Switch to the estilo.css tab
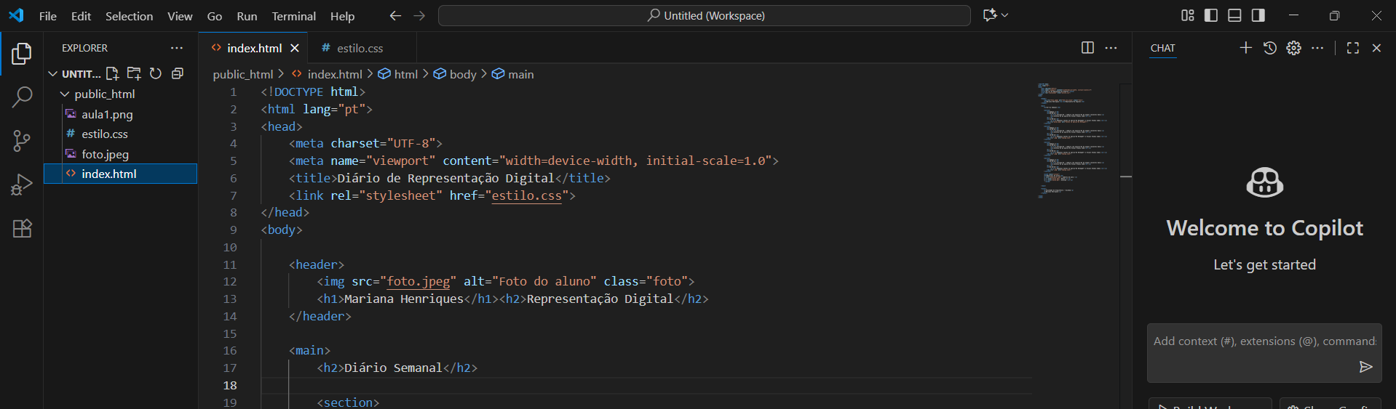1396x409 pixels. [360, 48]
